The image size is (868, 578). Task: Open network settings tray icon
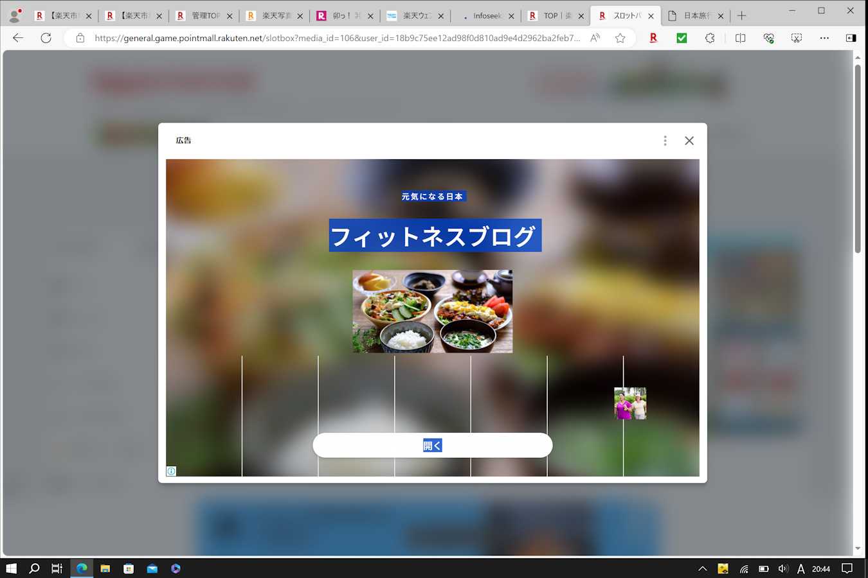743,568
